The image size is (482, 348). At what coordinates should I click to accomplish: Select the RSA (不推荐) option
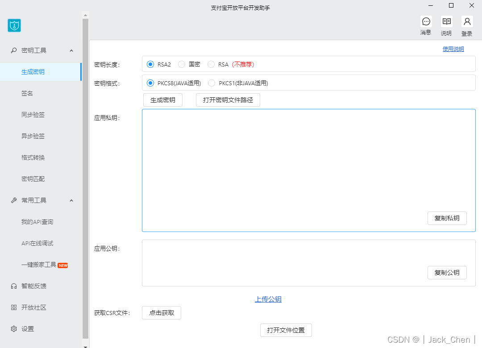pyautogui.click(x=211, y=64)
